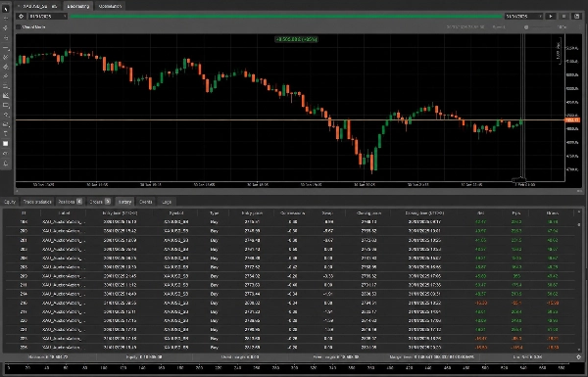
Task: Open the Positions tab
Action: coord(71,202)
